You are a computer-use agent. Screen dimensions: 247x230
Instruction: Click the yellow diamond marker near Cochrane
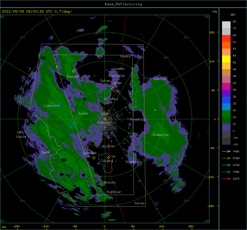[94, 158]
